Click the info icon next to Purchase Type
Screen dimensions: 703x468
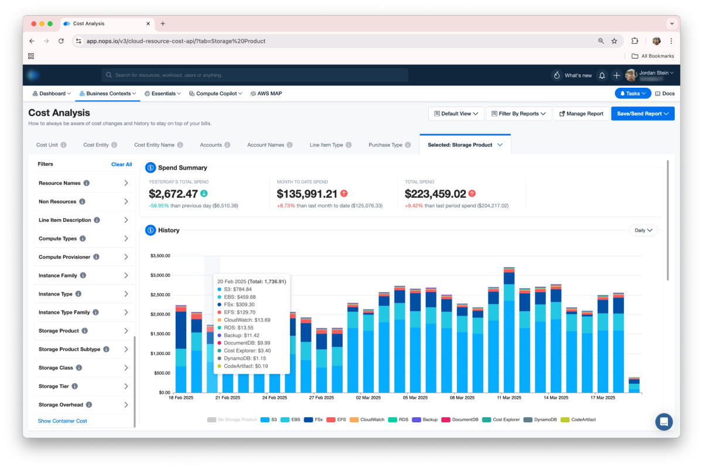tap(408, 145)
